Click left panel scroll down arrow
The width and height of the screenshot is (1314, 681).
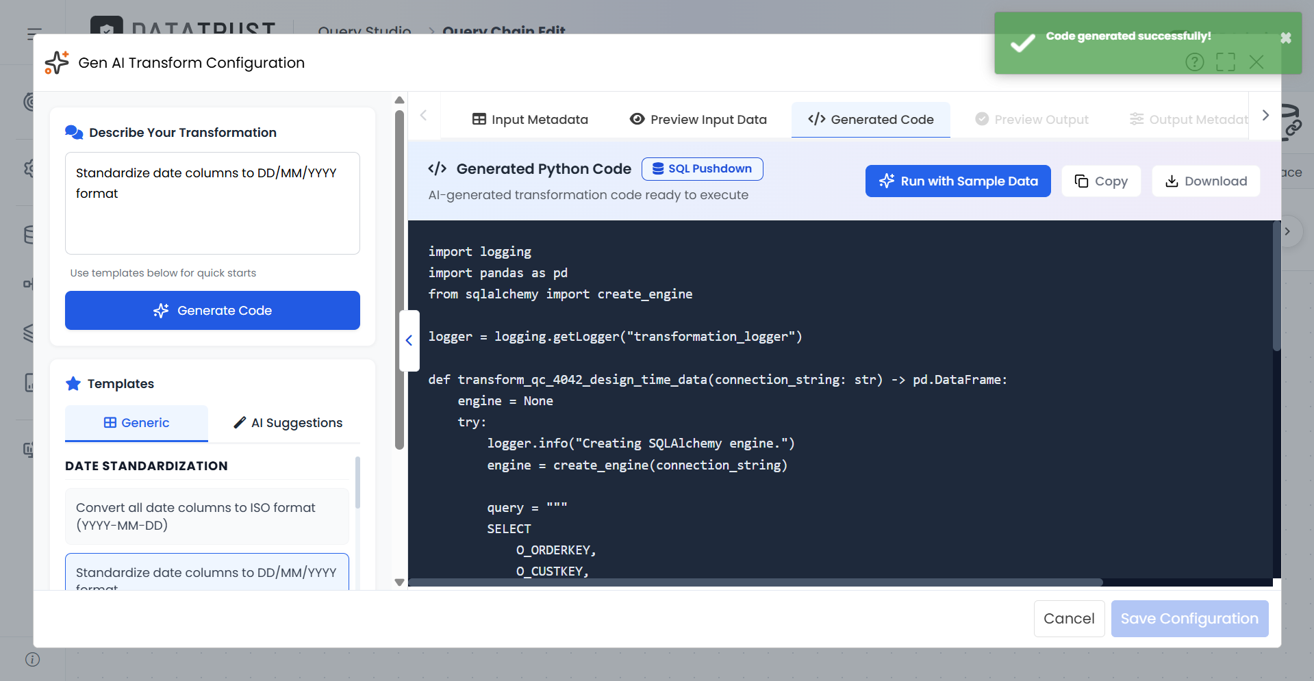coord(400,582)
